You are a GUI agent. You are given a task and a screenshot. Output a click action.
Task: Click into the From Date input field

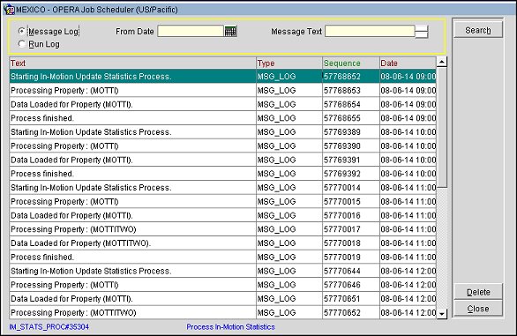pos(191,32)
